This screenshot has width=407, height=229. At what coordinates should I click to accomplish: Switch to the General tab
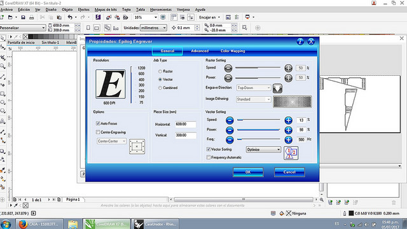[167, 51]
